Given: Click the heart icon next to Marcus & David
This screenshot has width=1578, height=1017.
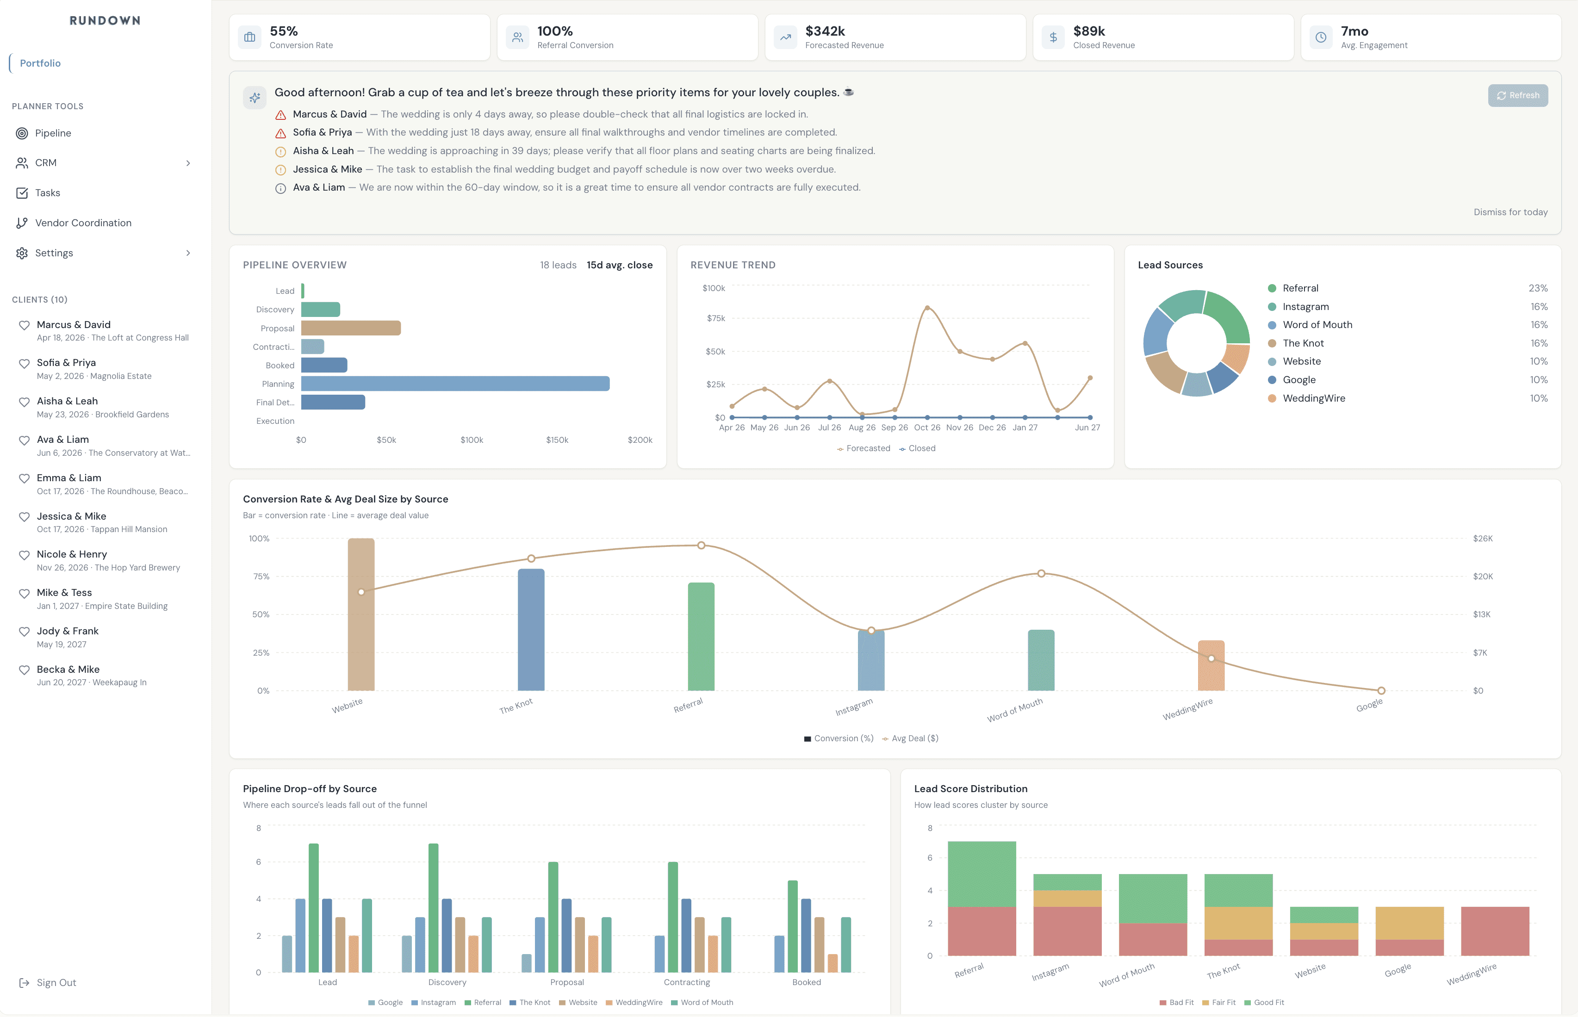Looking at the screenshot, I should [x=25, y=325].
